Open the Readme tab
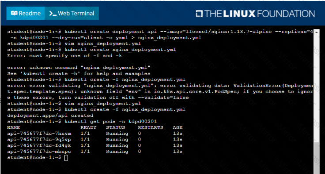This screenshot has height=174, width=325. point(26,13)
